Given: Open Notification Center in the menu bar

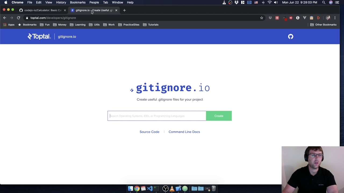Looking at the screenshot, I should pos(337,2).
